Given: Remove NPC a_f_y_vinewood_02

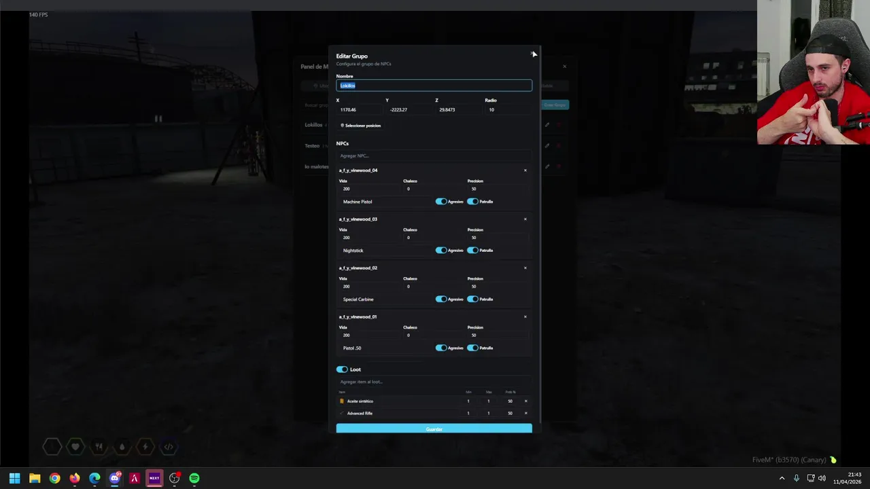Looking at the screenshot, I should [525, 268].
